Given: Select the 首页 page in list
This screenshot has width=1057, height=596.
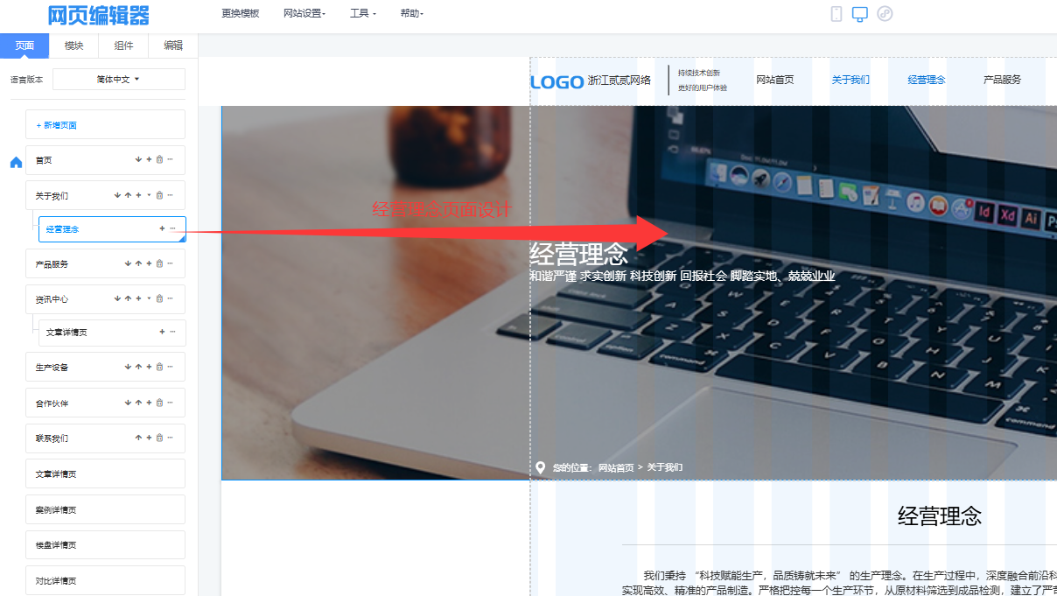Looking at the screenshot, I should tap(105, 160).
